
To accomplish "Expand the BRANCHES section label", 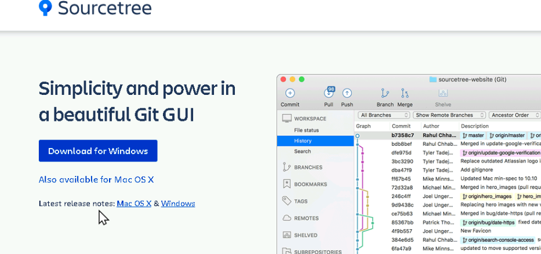I will coord(308,167).
